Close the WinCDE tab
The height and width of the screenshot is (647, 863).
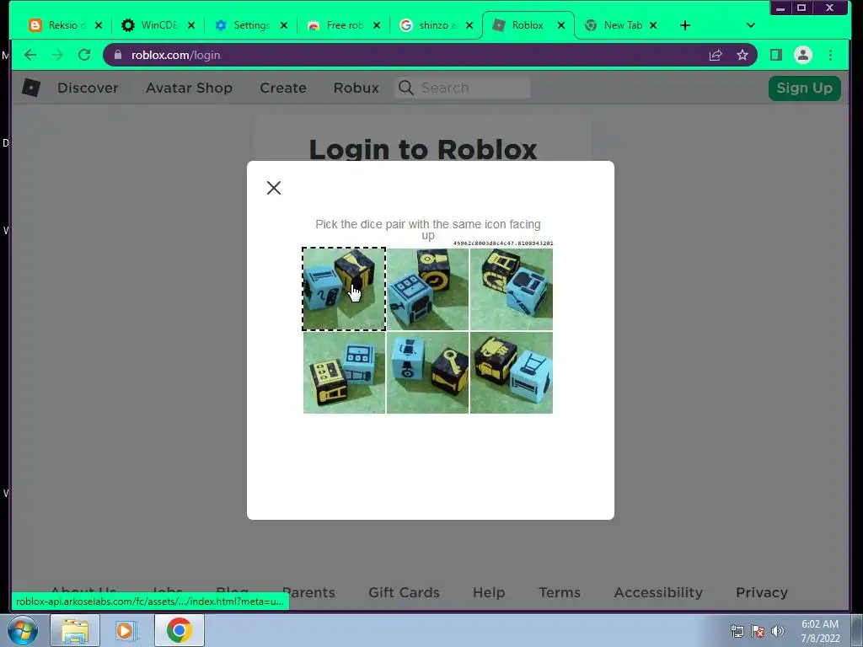(191, 25)
